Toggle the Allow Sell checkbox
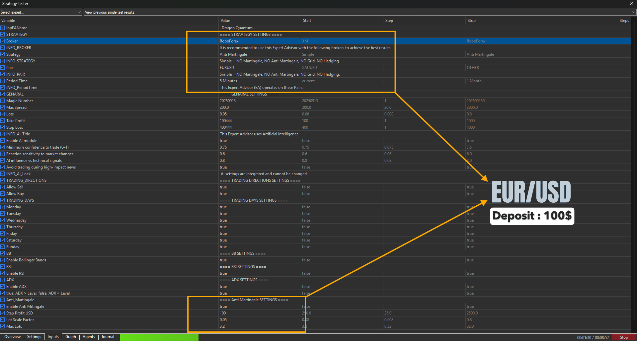Image resolution: width=637 pixels, height=341 pixels. (x=3, y=187)
